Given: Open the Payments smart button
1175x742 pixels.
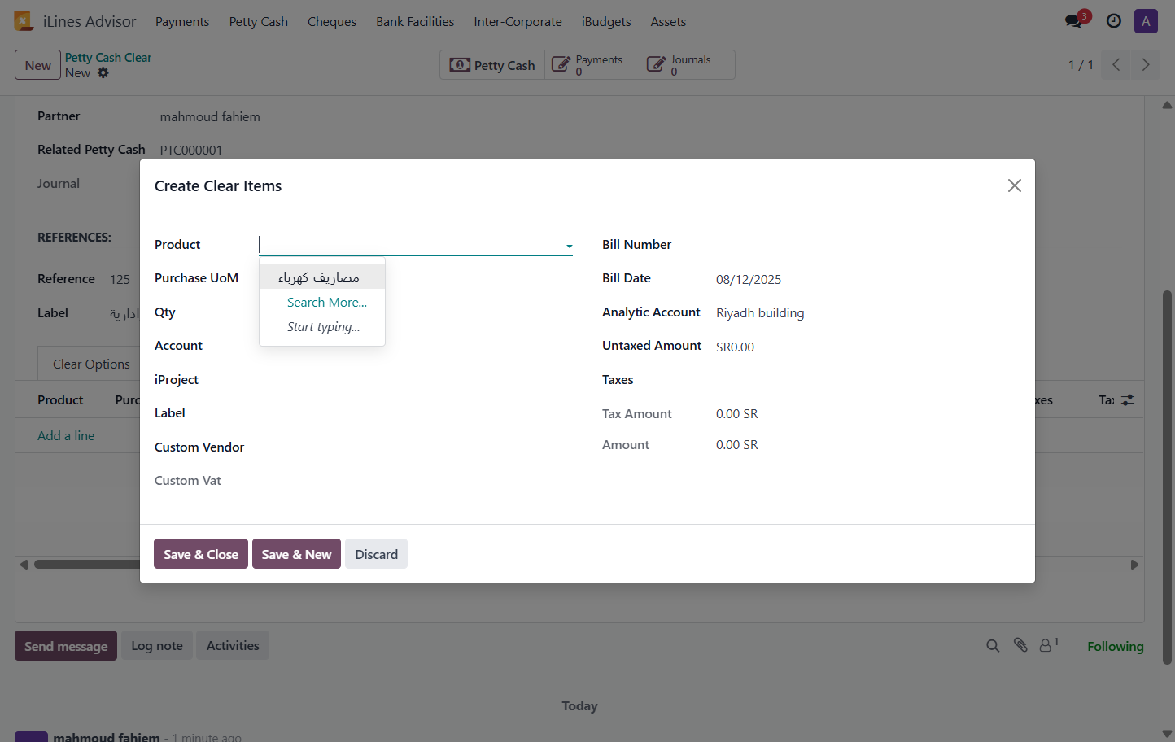Looking at the screenshot, I should pos(592,65).
